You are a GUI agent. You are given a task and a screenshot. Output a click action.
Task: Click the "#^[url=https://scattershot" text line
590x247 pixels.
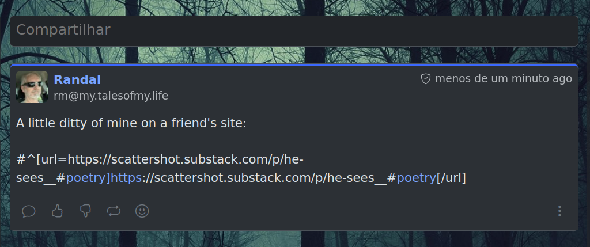(160, 160)
